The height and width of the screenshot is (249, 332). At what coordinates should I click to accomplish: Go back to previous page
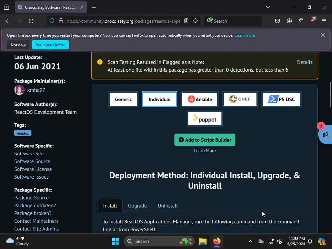point(8,21)
